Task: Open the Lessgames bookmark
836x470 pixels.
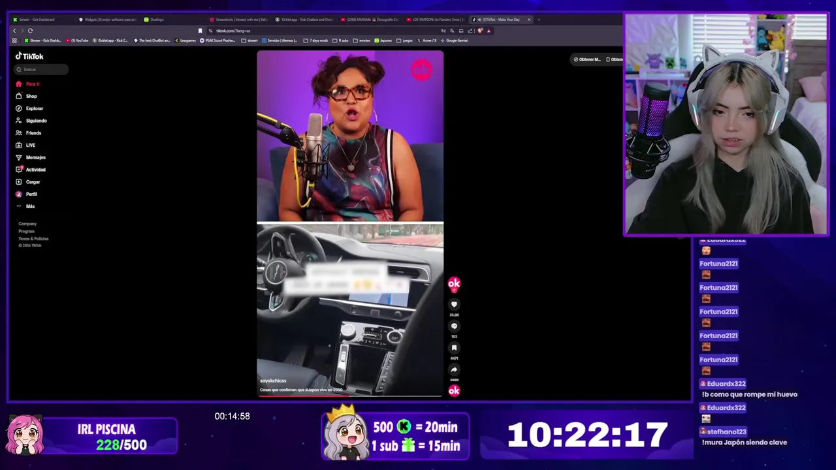Action: click(x=185, y=40)
